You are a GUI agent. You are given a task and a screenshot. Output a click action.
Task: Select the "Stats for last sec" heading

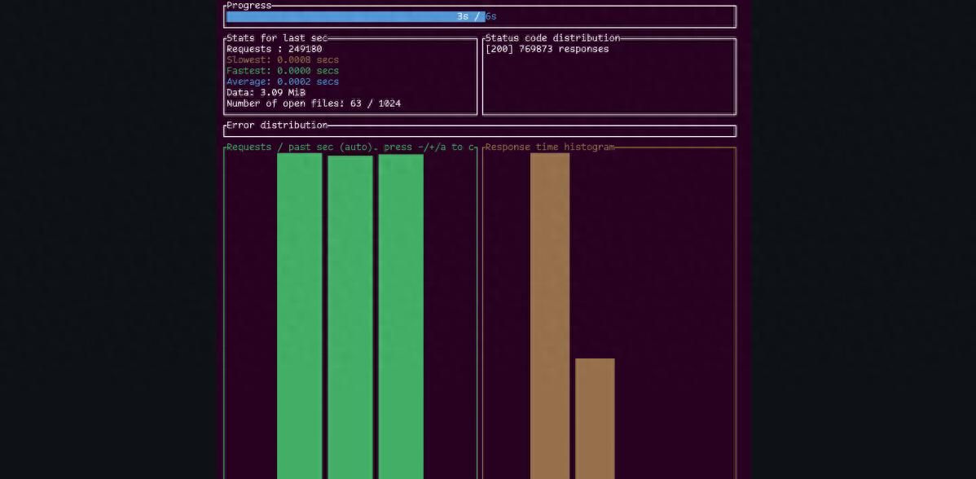click(276, 38)
